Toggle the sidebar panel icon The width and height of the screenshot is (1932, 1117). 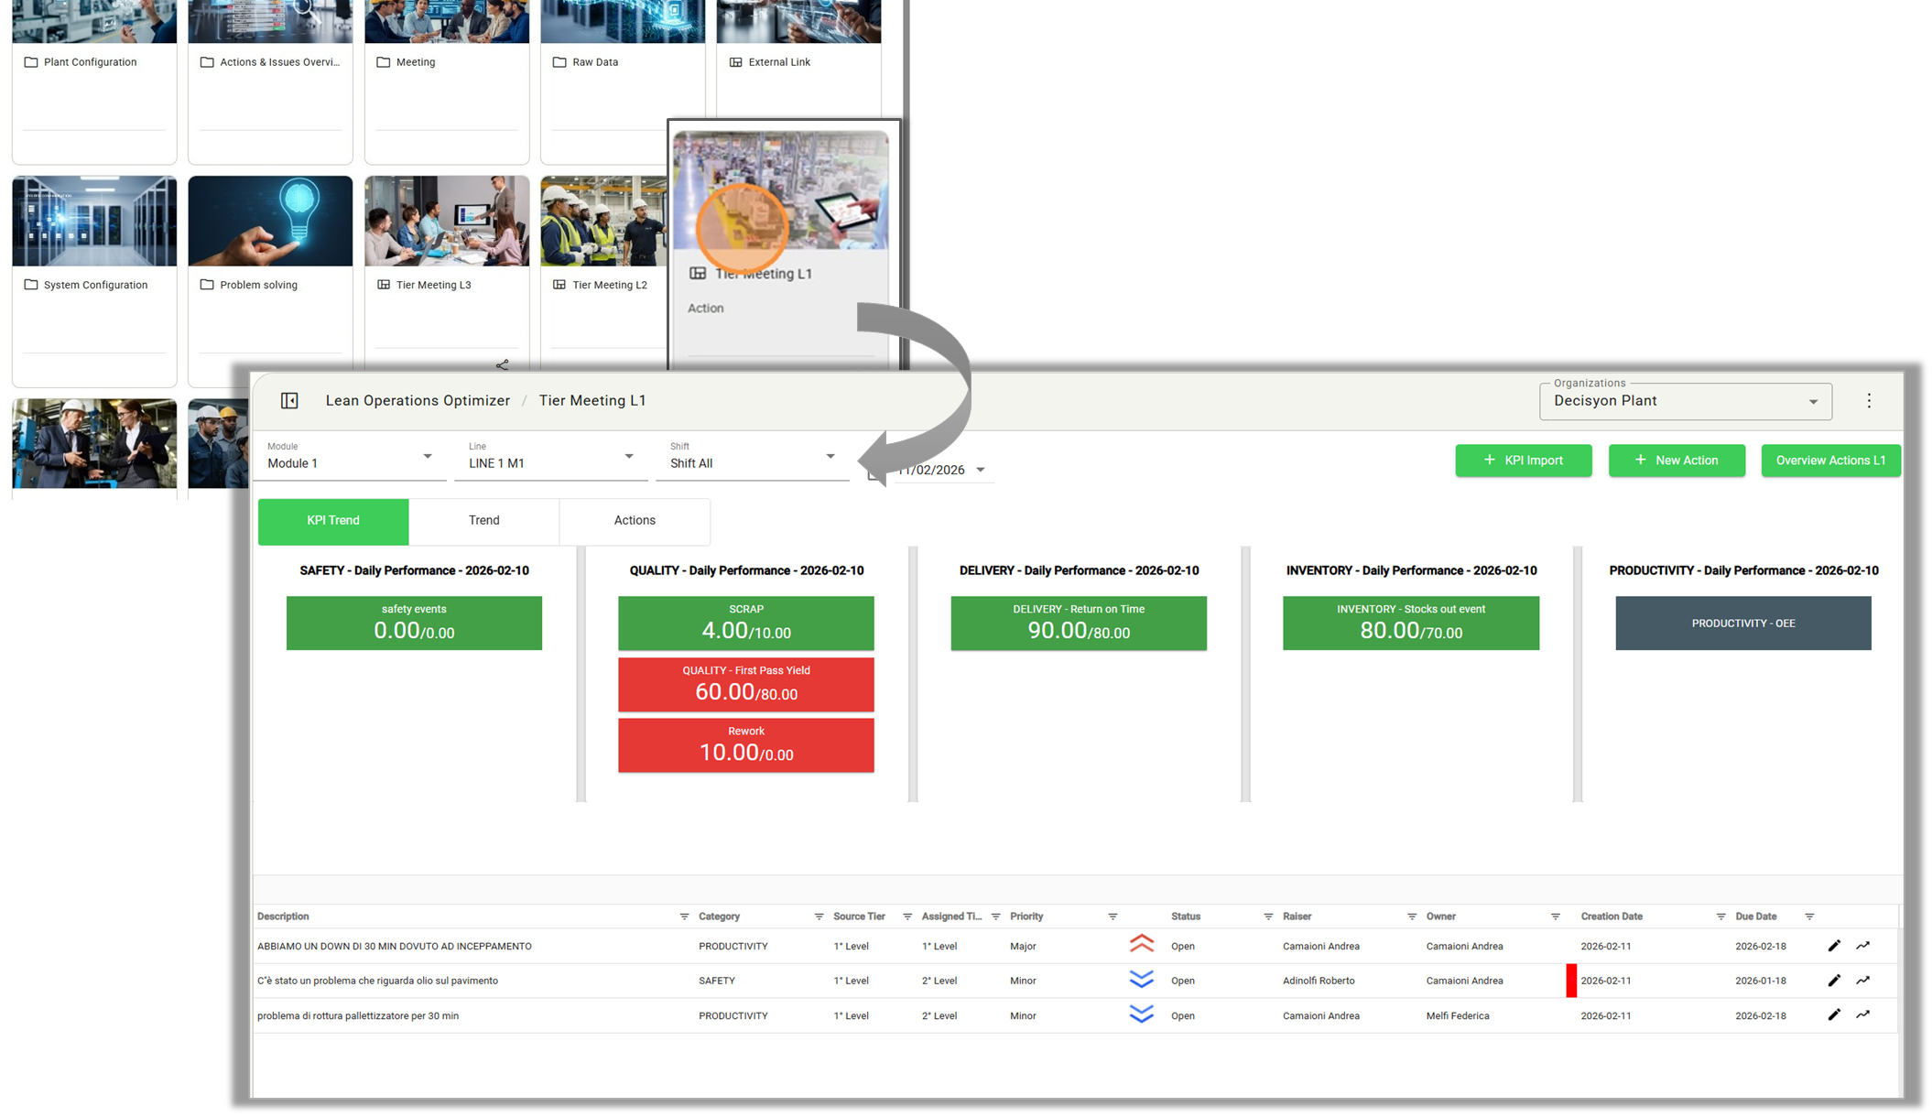click(x=289, y=400)
